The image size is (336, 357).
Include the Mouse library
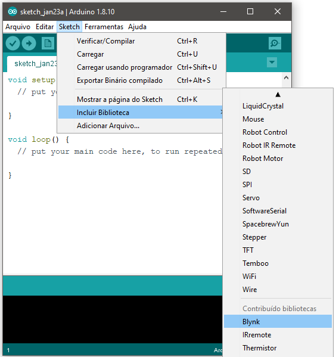click(278, 119)
